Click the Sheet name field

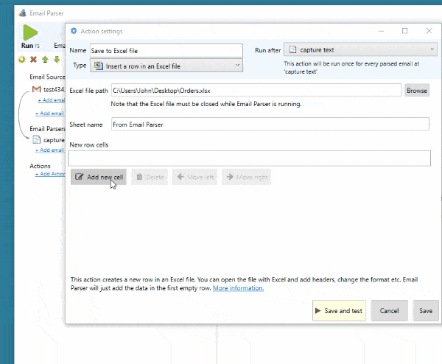tap(270, 125)
